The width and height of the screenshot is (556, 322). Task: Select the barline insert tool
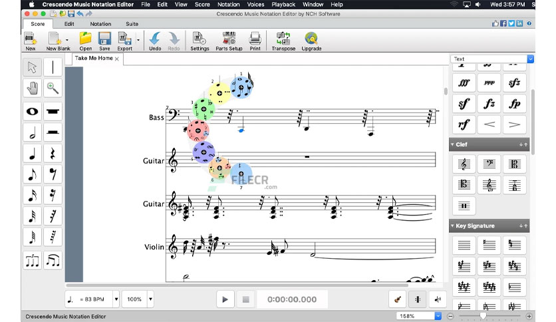(53, 67)
